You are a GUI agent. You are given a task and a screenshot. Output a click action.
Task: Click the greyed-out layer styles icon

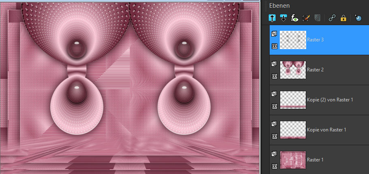pyautogui.click(x=318, y=18)
